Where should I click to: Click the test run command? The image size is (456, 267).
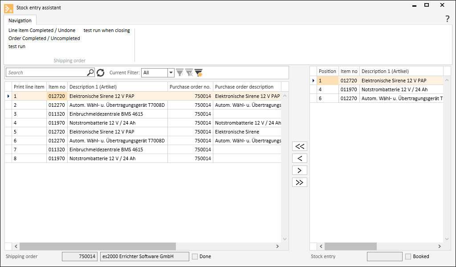tap(17, 46)
